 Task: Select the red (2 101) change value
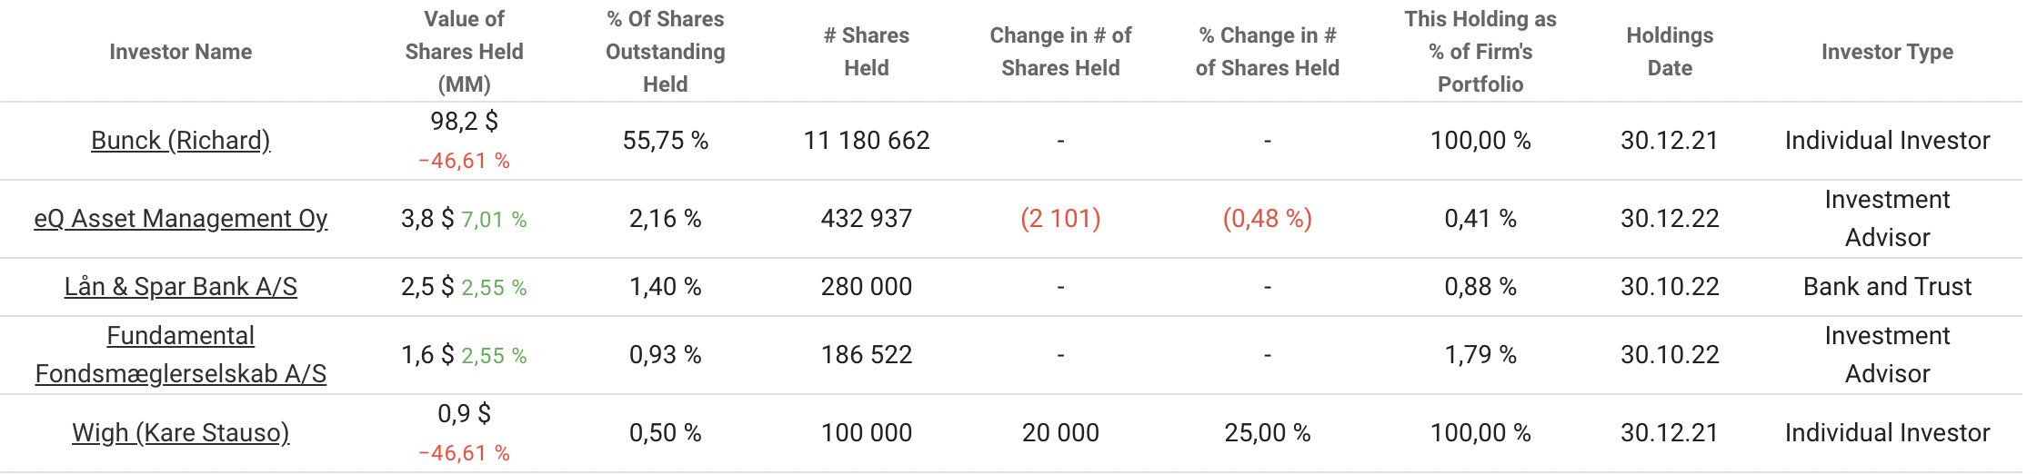click(x=1060, y=219)
